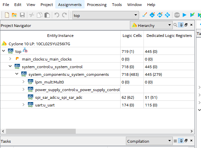Select spi_sar_adc:u_spi_sar_adc tree row

point(97,97)
